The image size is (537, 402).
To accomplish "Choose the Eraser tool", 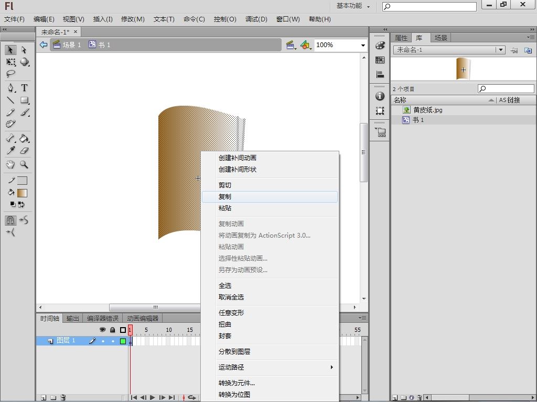I will coord(24,151).
